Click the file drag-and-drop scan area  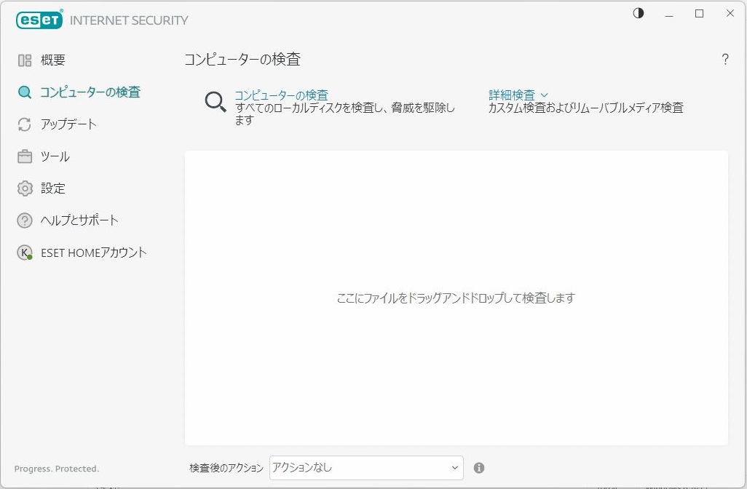[456, 298]
